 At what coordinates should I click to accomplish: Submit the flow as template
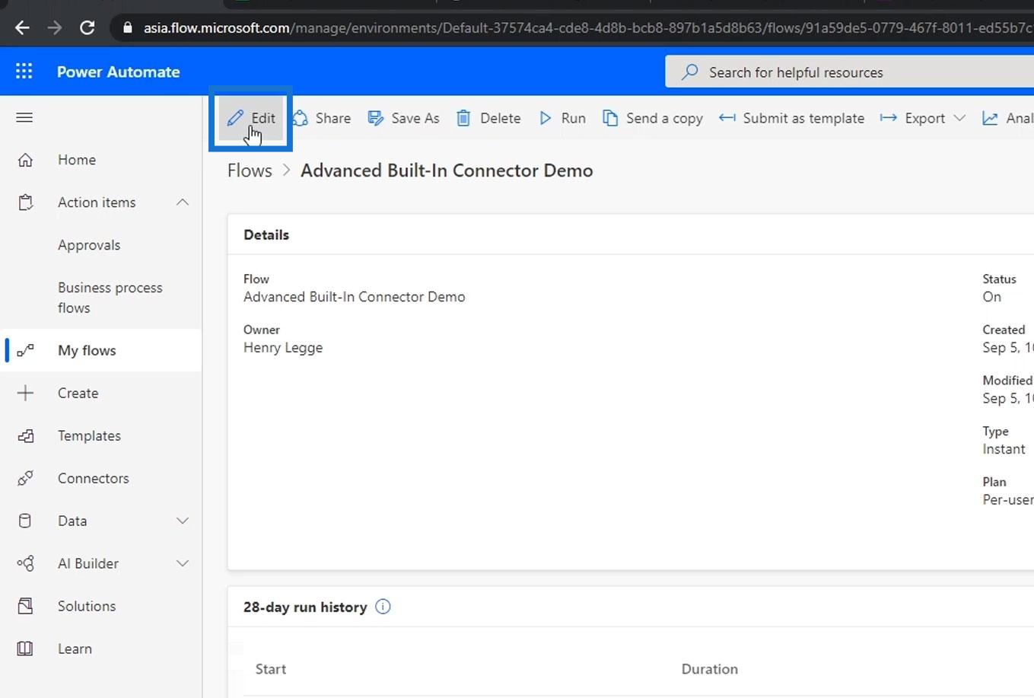(791, 118)
